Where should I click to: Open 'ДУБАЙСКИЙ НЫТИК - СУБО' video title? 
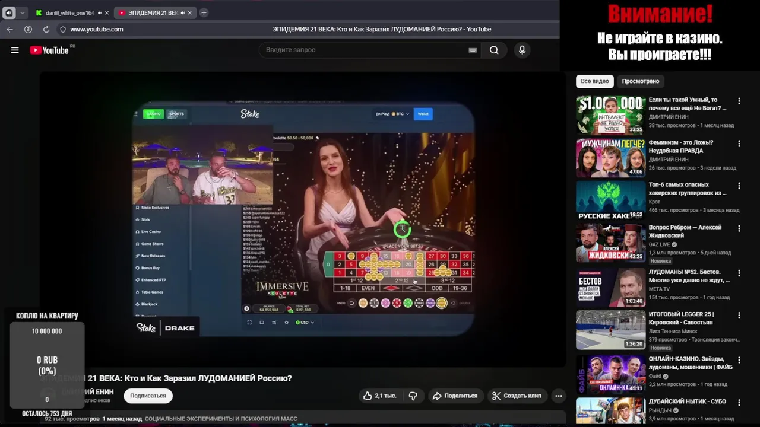click(688, 401)
